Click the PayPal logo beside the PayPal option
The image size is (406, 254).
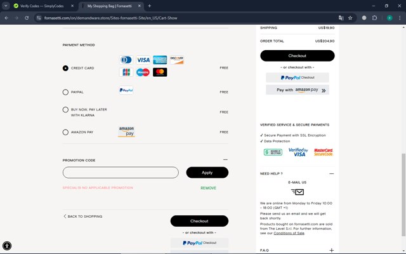pyautogui.click(x=126, y=90)
